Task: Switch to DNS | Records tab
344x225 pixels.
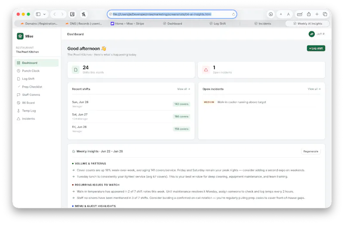Action: coord(84,24)
